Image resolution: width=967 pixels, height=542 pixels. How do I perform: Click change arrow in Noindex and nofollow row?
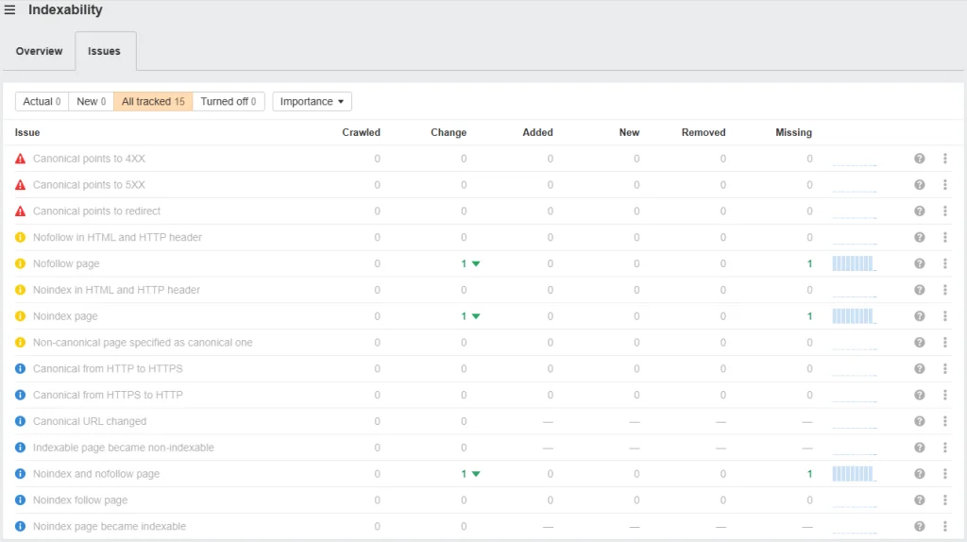point(475,474)
